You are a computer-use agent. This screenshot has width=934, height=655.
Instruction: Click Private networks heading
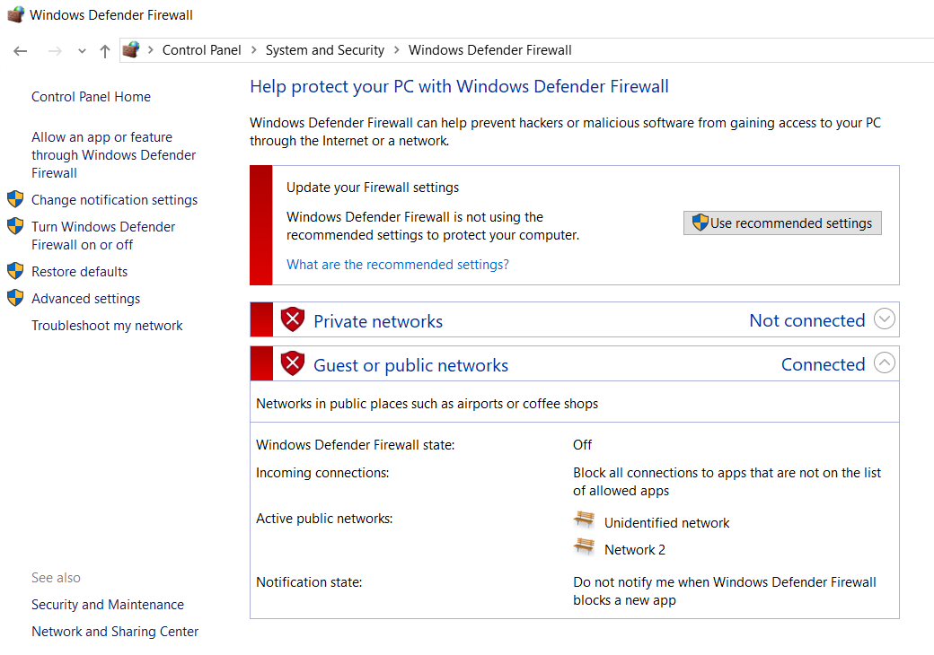[378, 321]
